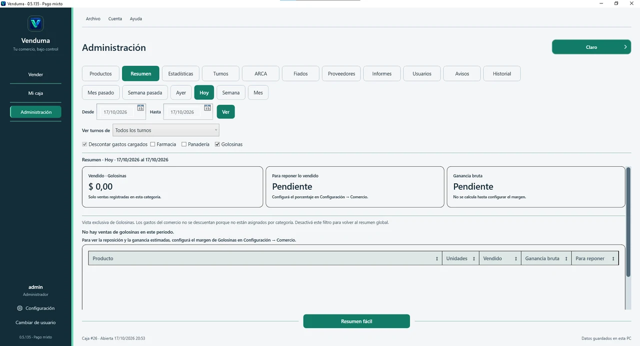The width and height of the screenshot is (640, 346).
Task: Click the sort arrows in the Unidades header
Action: tap(474, 259)
